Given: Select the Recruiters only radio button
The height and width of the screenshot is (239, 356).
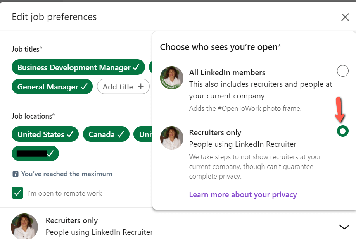Looking at the screenshot, I should coord(342,131).
